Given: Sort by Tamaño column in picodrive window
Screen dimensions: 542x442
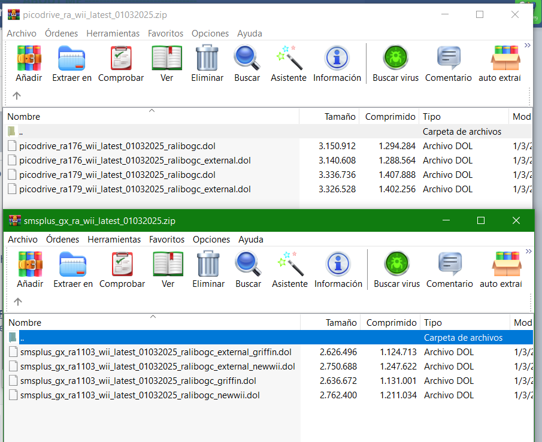Looking at the screenshot, I should [329, 116].
